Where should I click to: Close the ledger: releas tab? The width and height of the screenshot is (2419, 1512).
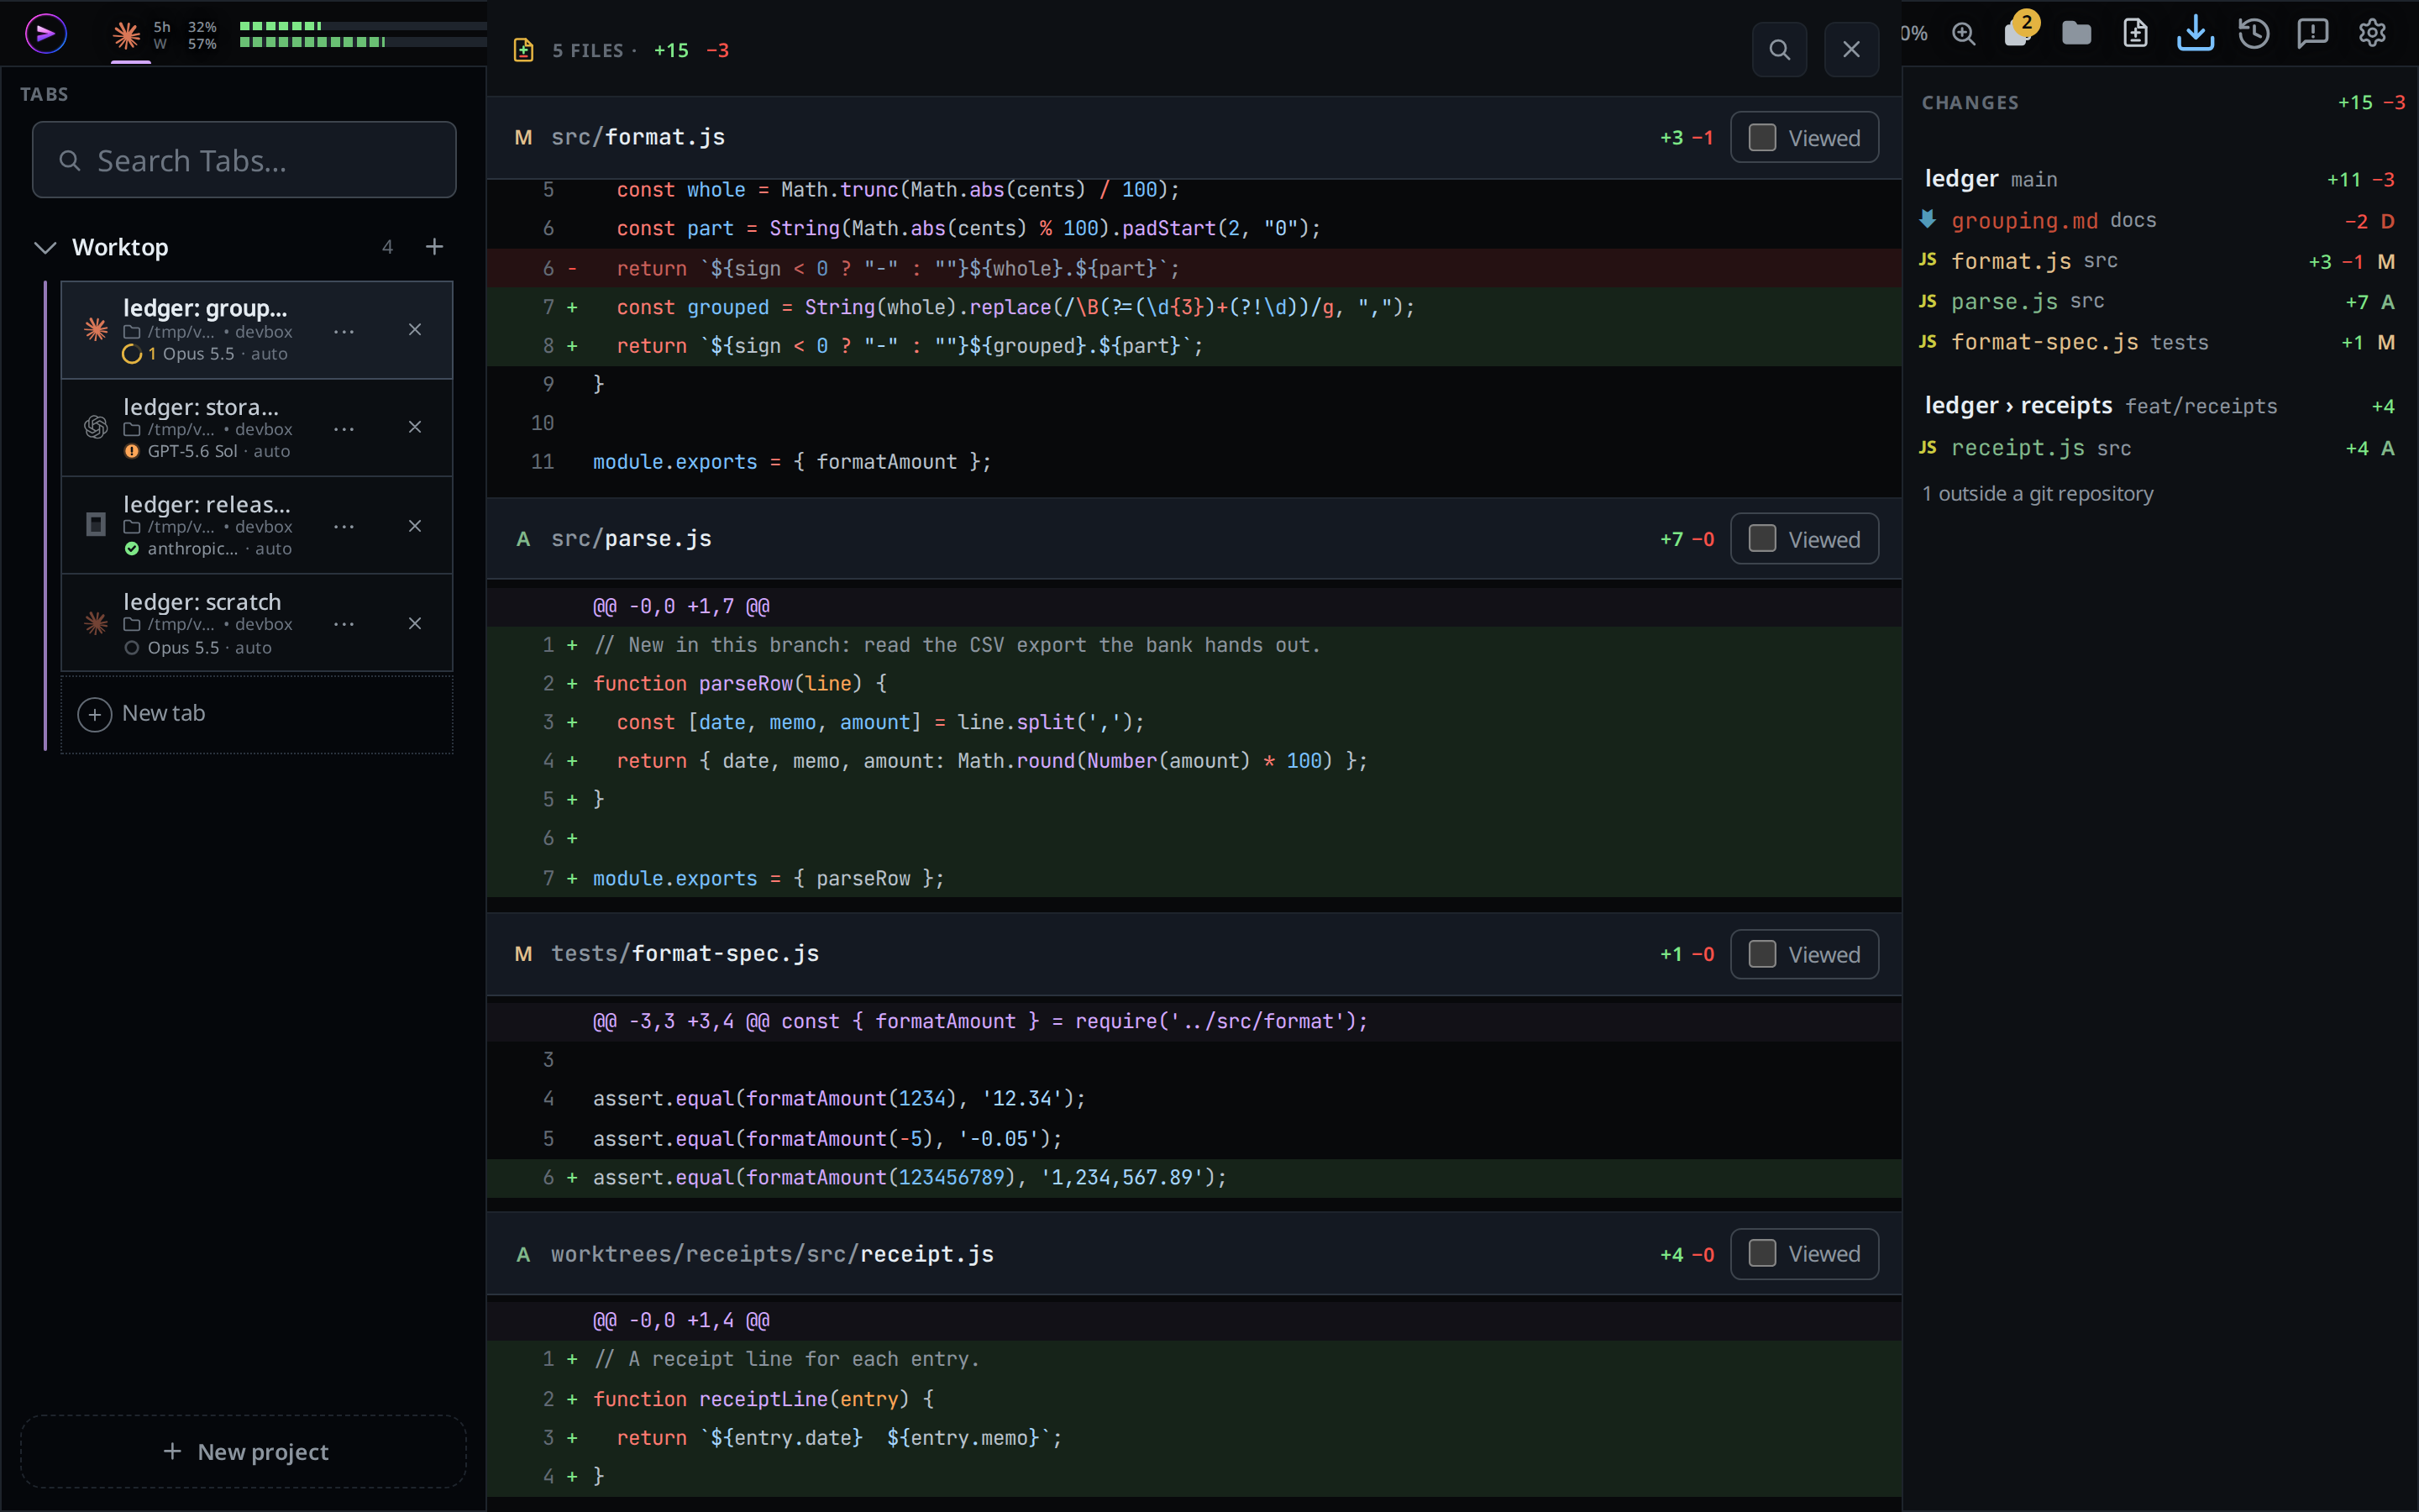coord(415,526)
